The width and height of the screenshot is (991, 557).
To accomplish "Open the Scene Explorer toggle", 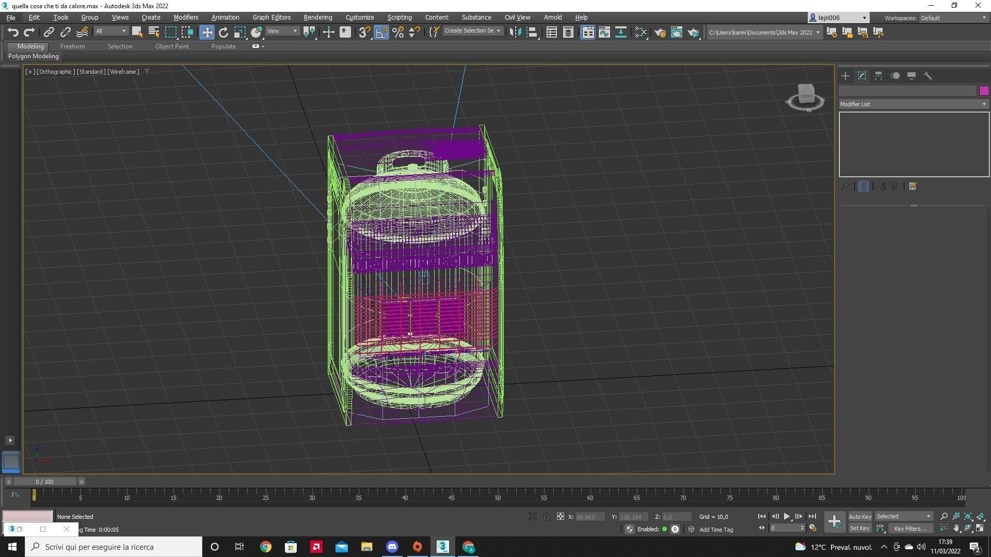I will click(x=551, y=32).
